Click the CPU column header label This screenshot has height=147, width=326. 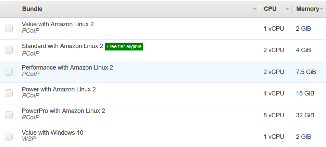point(270,9)
